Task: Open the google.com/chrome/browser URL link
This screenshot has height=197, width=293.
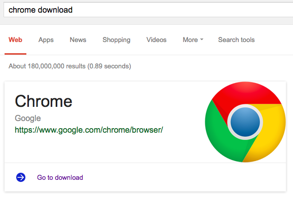Action: coord(89,130)
